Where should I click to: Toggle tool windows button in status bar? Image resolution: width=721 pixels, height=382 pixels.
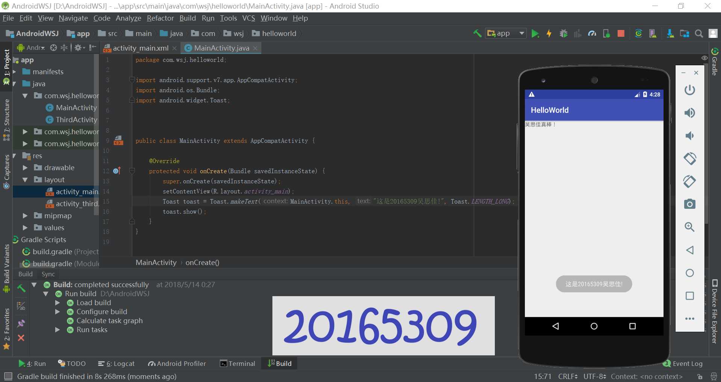pos(8,376)
